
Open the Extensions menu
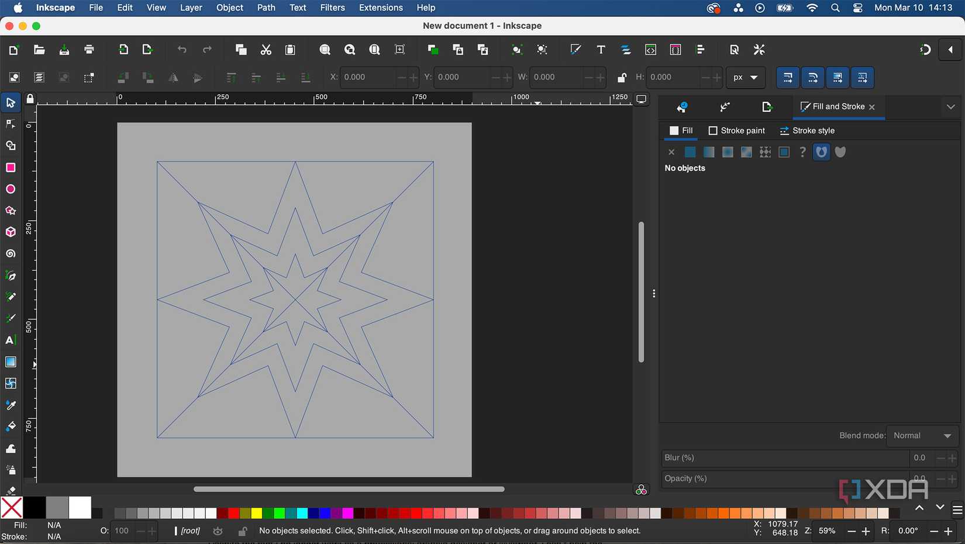point(380,8)
